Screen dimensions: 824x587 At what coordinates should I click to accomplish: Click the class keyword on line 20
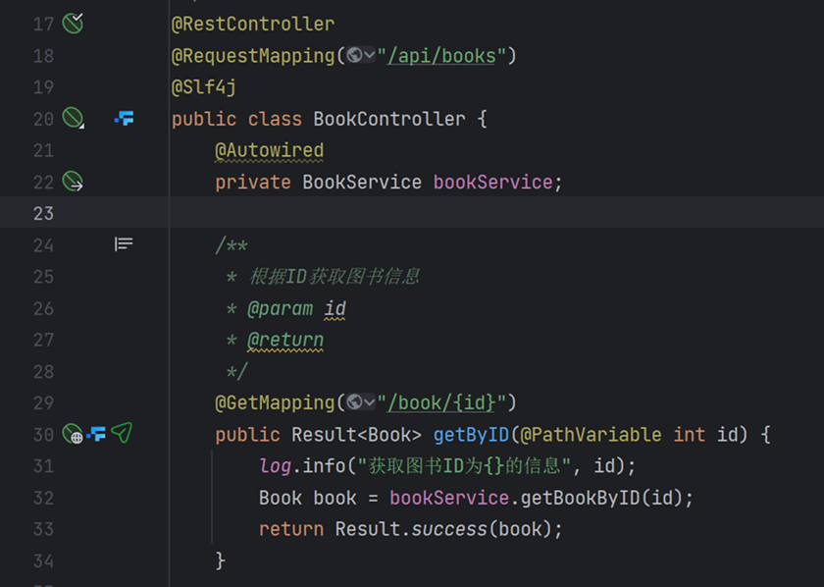275,119
